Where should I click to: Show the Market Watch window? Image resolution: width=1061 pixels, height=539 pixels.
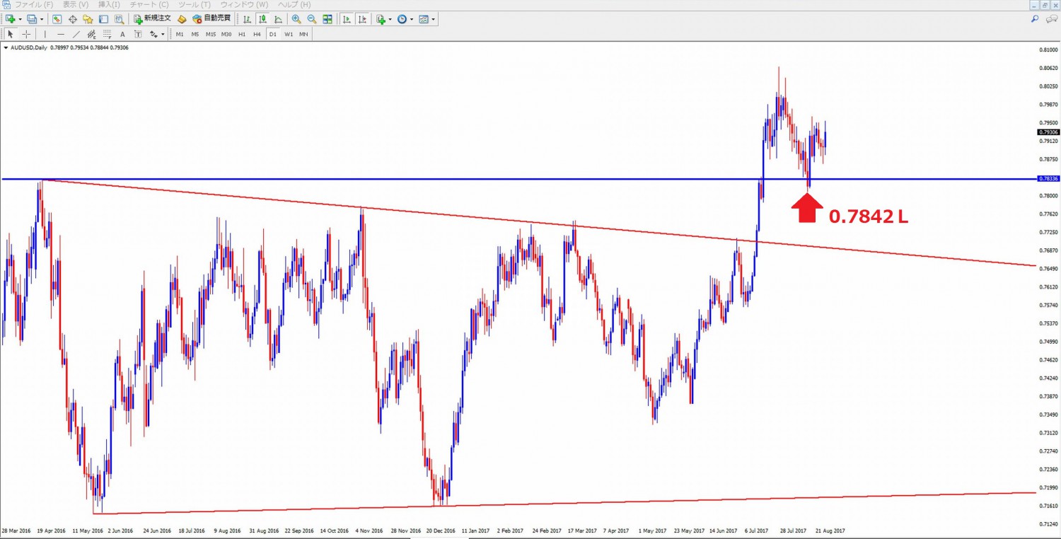pos(57,19)
